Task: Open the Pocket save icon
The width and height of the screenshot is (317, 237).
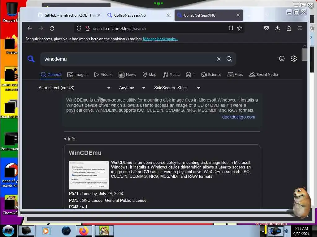Action: (267, 28)
